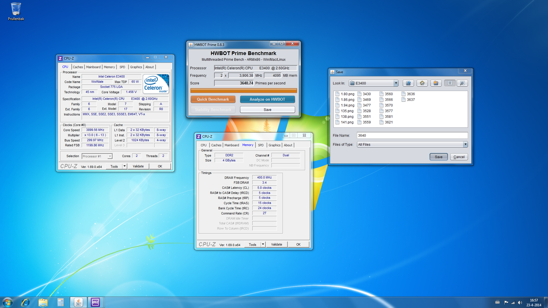This screenshot has width=548, height=308.
Task: Open SPD tab in Memory CPU-Z window
Action: tap(261, 145)
